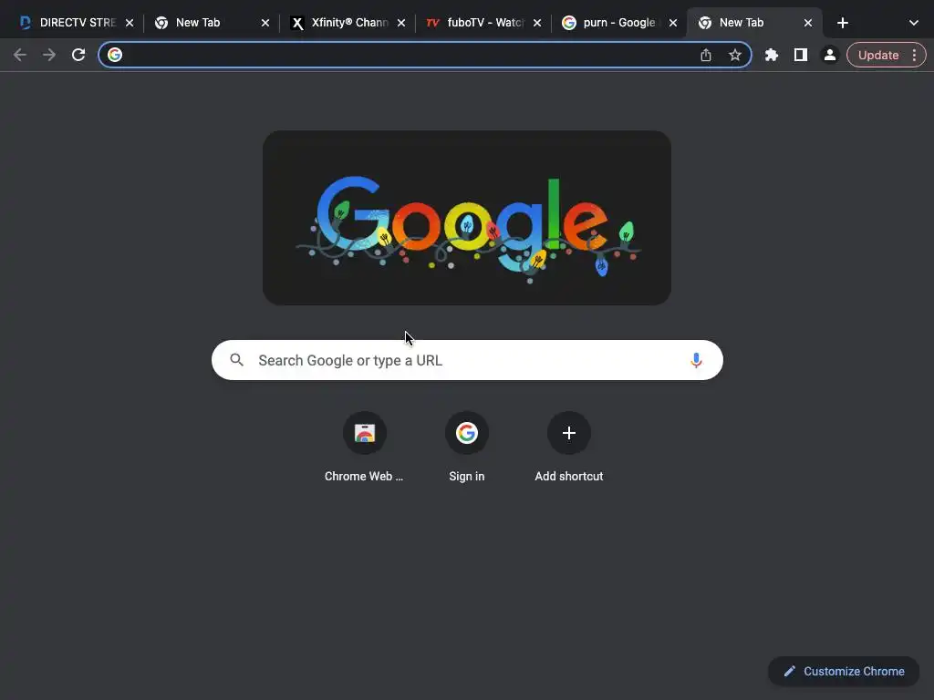Open the holiday lights Google Doodle
The width and height of the screenshot is (934, 700).
point(467,218)
